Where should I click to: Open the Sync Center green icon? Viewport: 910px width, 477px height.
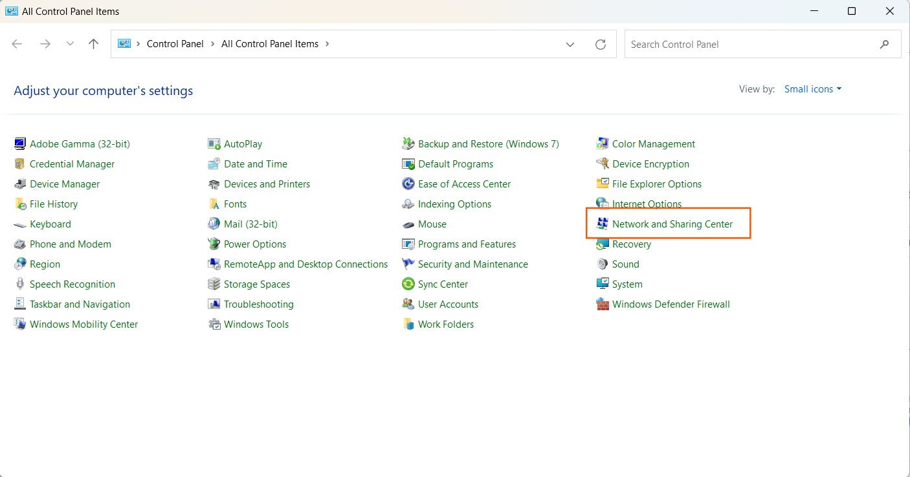click(408, 284)
